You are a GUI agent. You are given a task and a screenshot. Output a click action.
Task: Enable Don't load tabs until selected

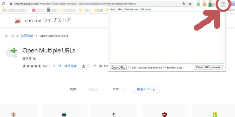click(129, 67)
